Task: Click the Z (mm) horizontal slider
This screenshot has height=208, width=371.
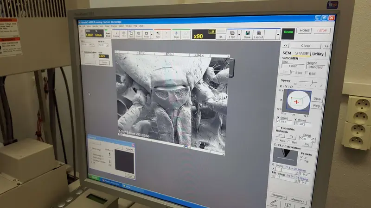Action: pos(285,170)
